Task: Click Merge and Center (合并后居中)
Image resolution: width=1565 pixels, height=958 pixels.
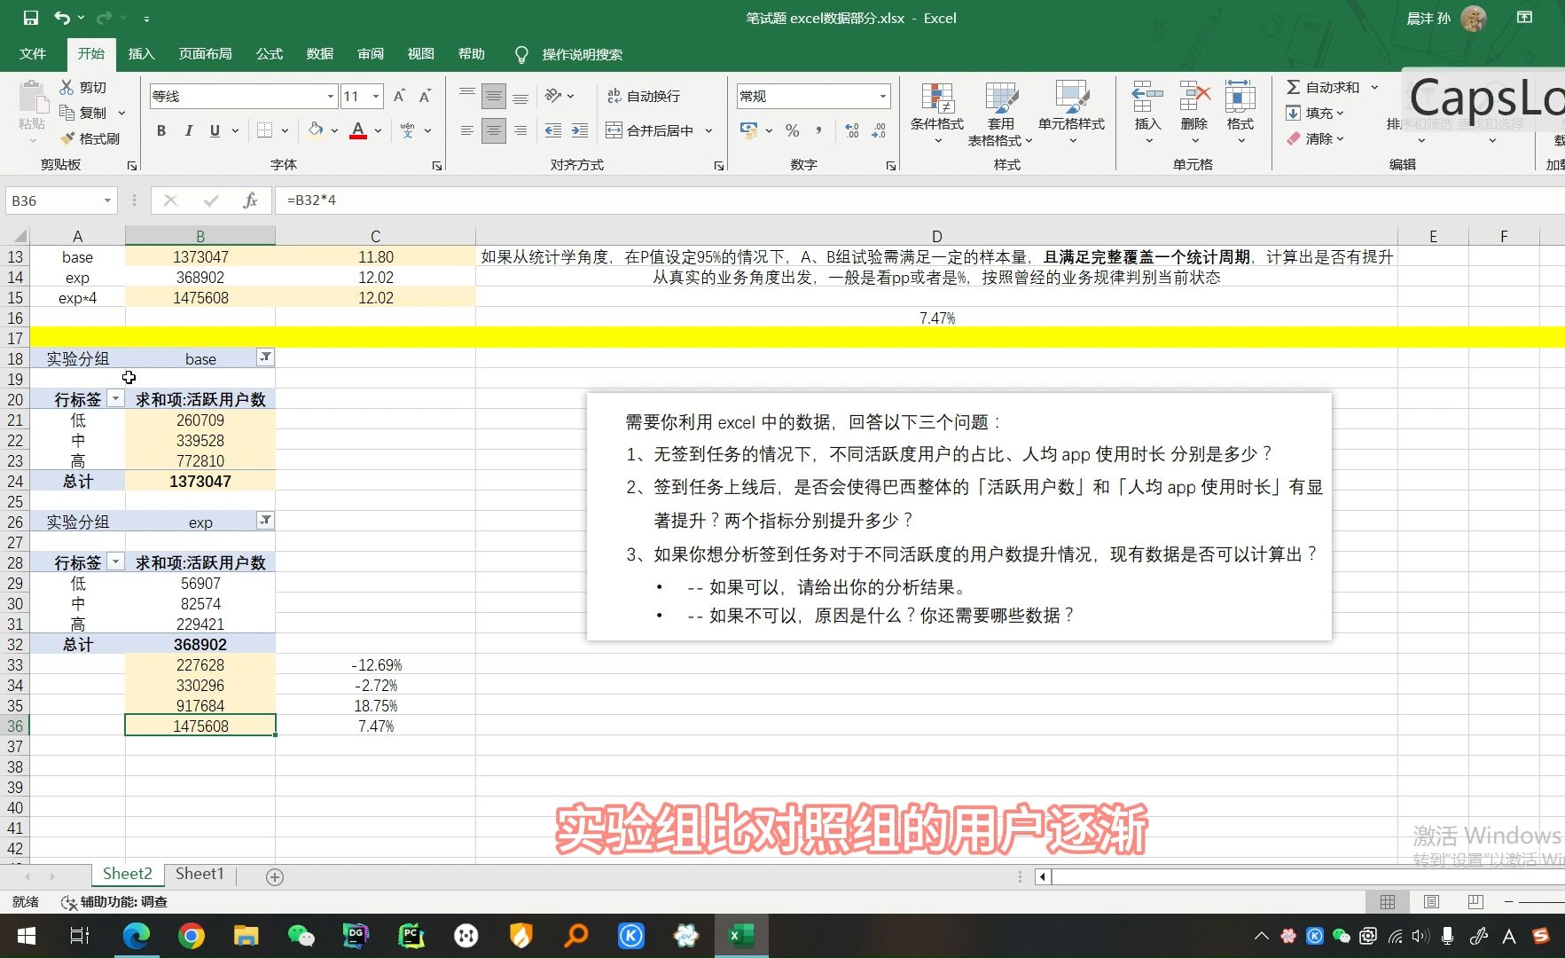Action: tap(650, 130)
